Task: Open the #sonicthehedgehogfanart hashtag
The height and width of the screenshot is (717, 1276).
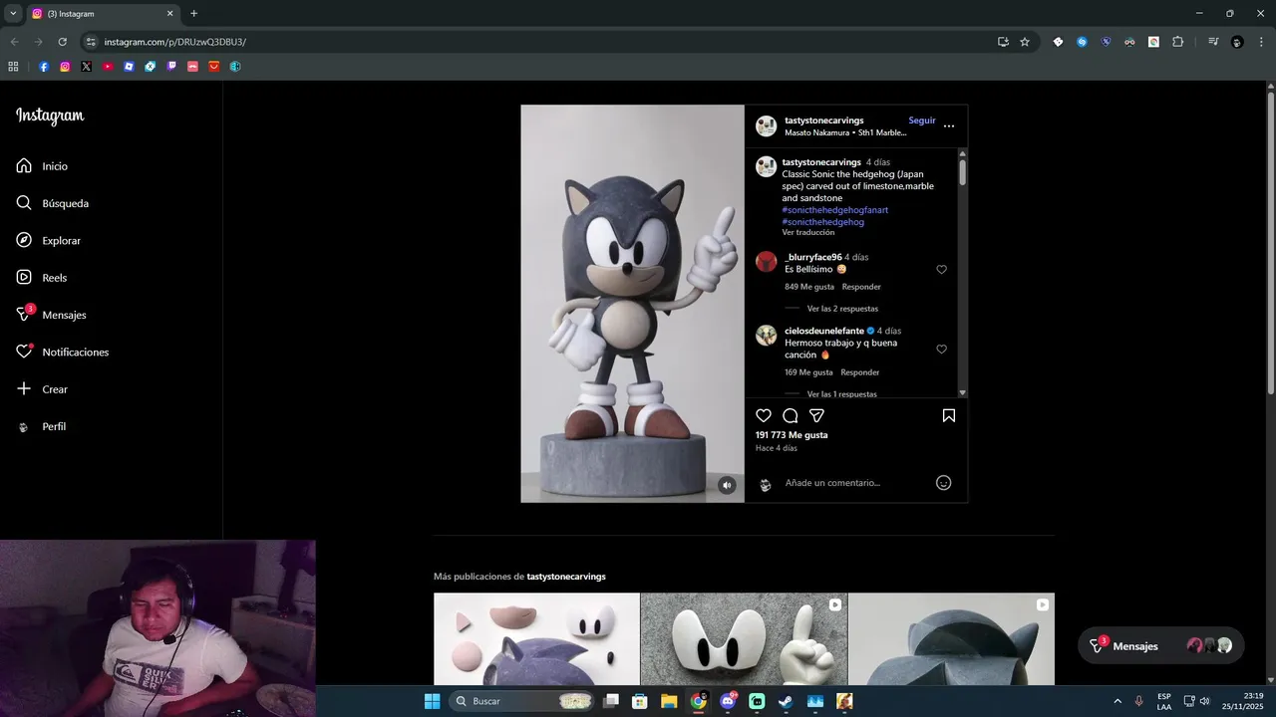Action: 835,210
